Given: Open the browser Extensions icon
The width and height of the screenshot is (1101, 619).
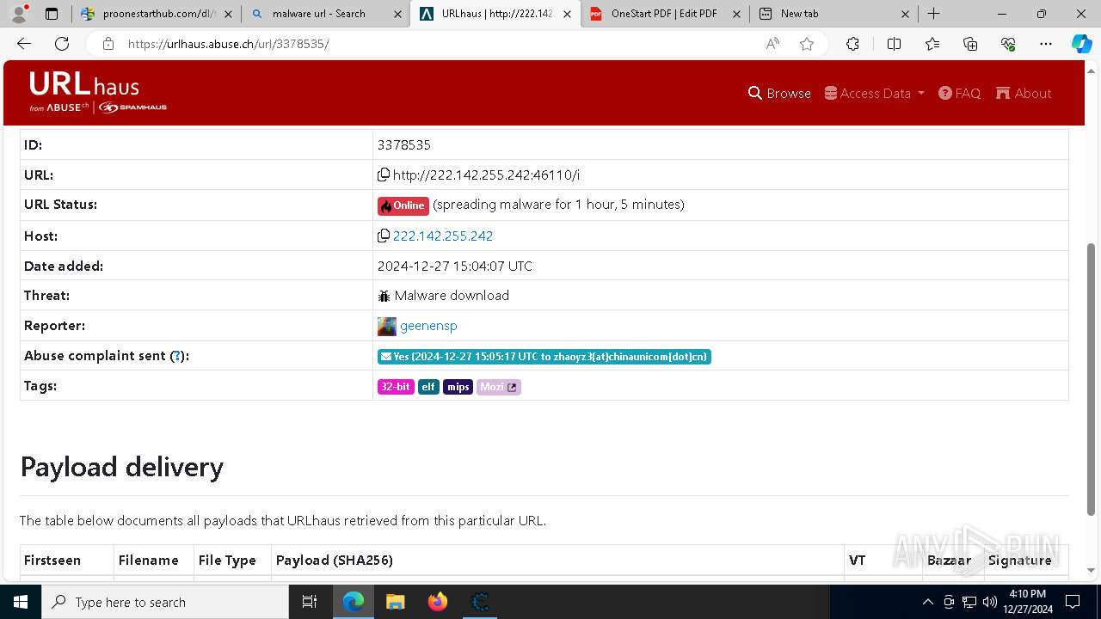Looking at the screenshot, I should coord(852,44).
